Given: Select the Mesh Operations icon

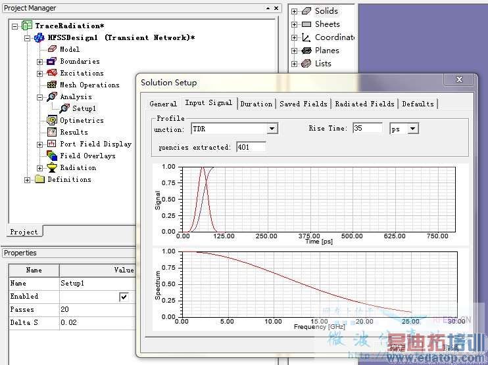Looking at the screenshot, I should pos(51,85).
